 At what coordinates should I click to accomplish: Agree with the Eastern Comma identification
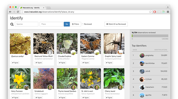tap(85, 63)
